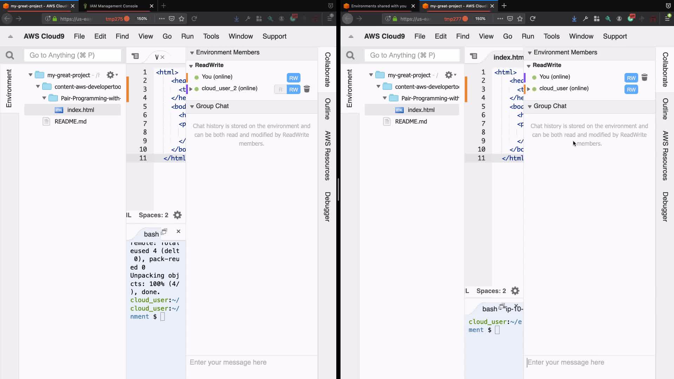
Task: Toggle the RW badge for cloud_user in the right window
Action: coord(631,89)
